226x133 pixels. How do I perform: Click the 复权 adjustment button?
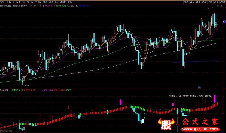coord(186,2)
